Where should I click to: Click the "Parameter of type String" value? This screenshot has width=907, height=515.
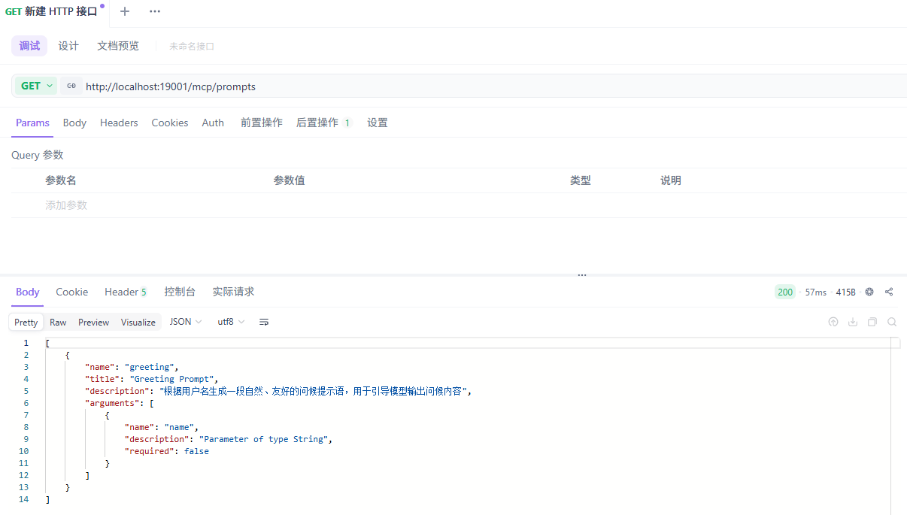click(x=263, y=439)
